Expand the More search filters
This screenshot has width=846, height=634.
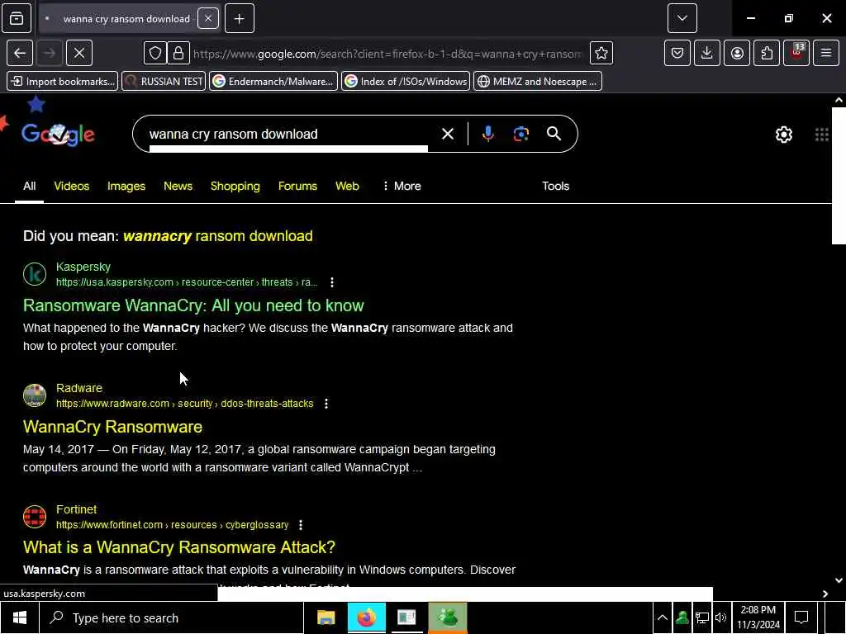click(x=402, y=186)
